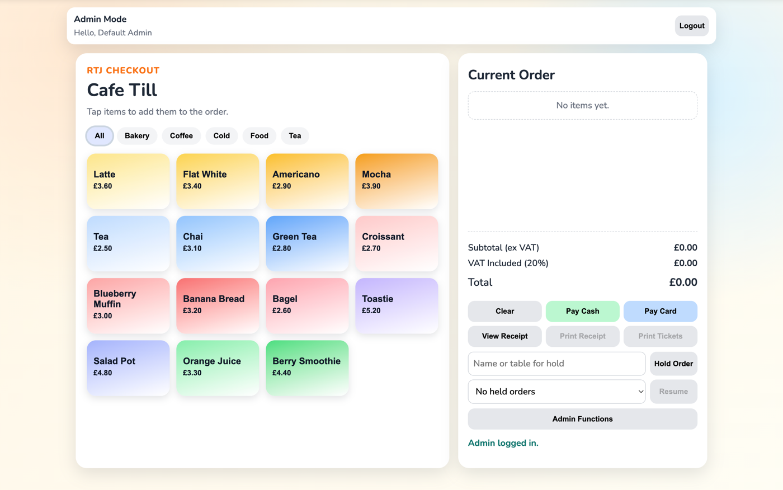Log out using the Logout button
Viewport: 783px width, 490px height.
(x=692, y=26)
